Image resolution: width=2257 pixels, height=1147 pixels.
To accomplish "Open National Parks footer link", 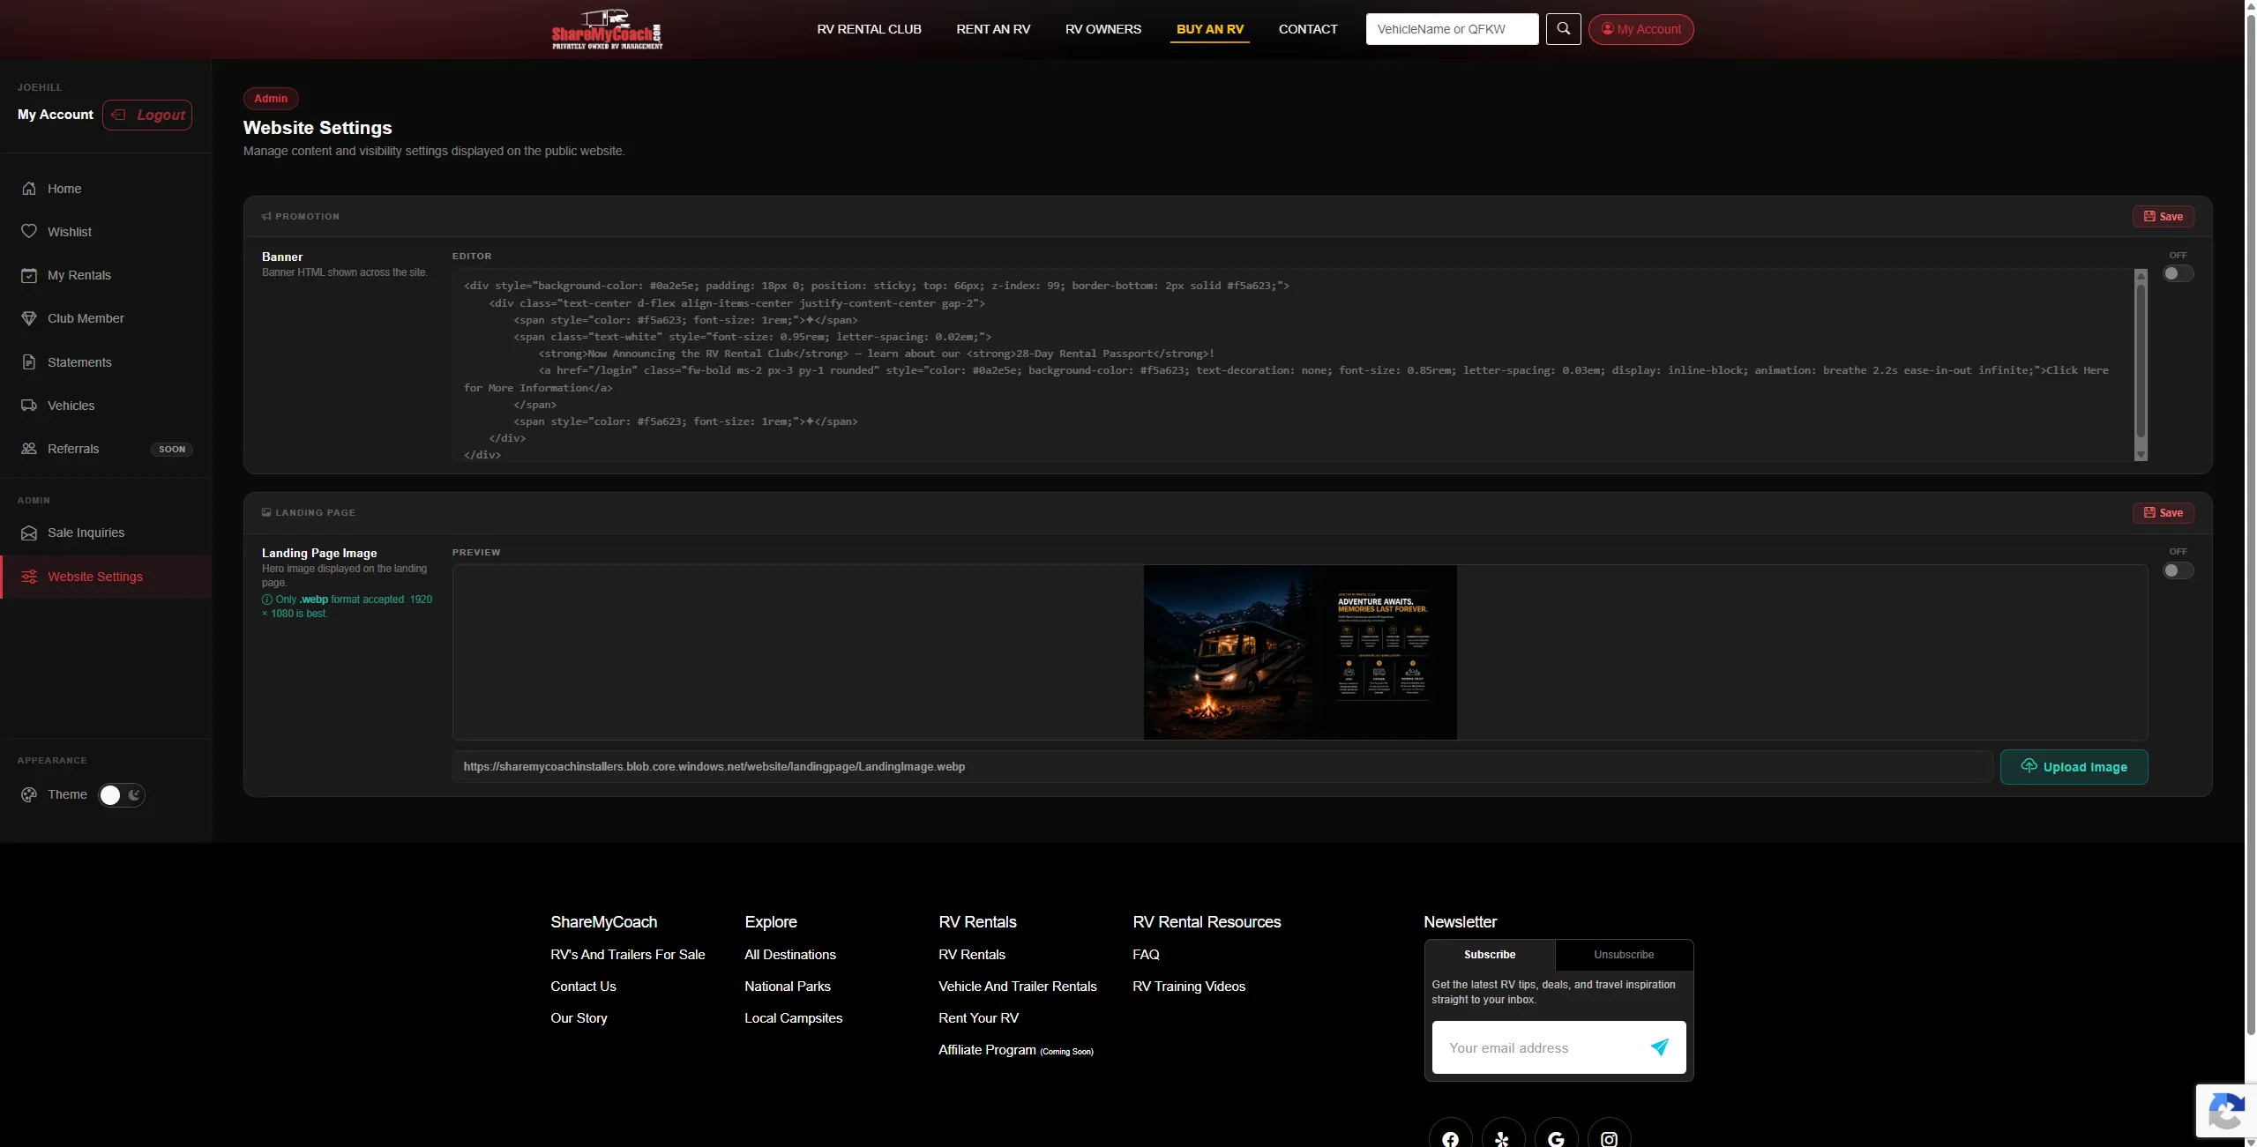I will pyautogui.click(x=787, y=987).
